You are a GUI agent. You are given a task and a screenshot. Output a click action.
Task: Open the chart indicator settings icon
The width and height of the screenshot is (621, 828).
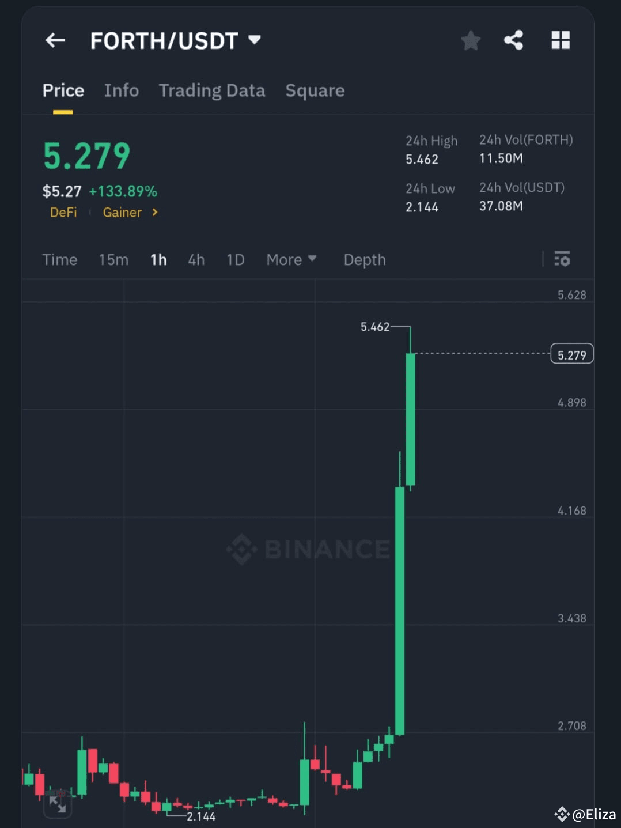tap(562, 259)
